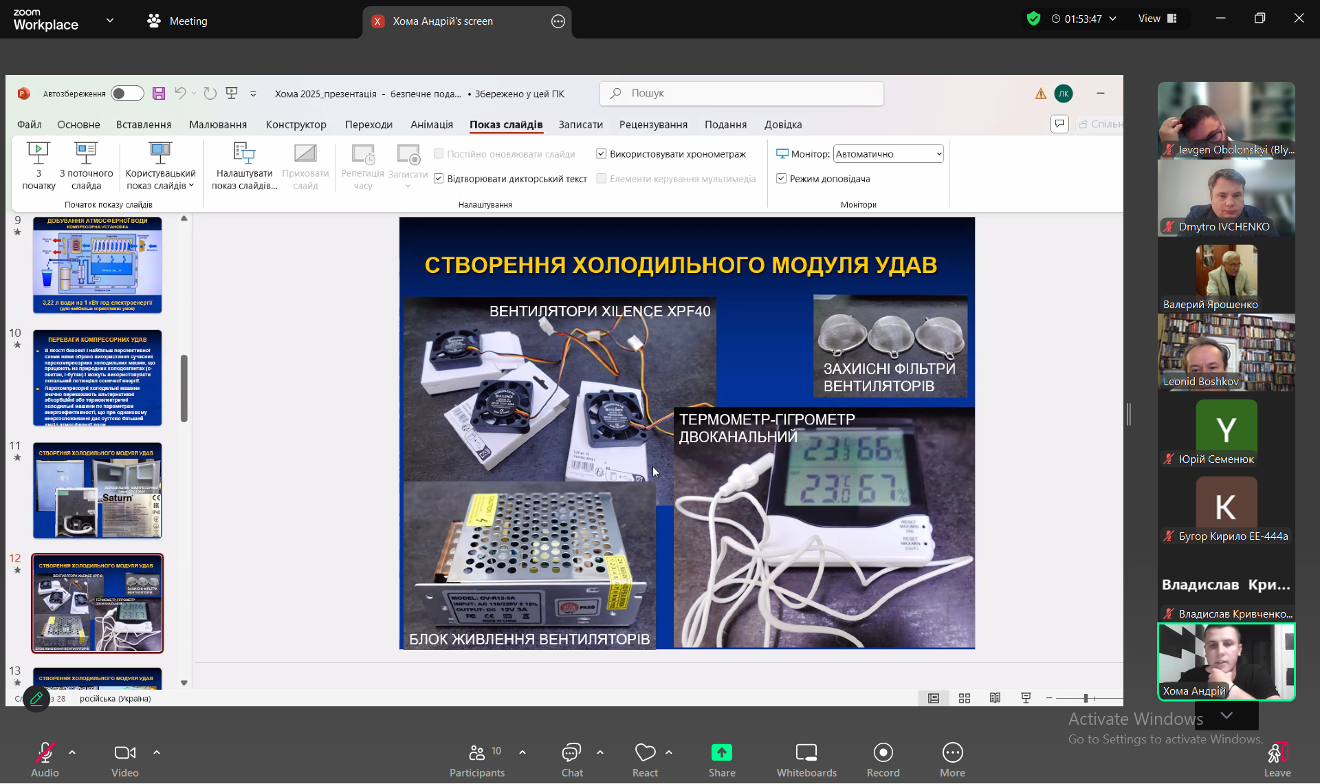Click the start-from-beginning quick access icon
The image size is (1320, 784).
232,94
